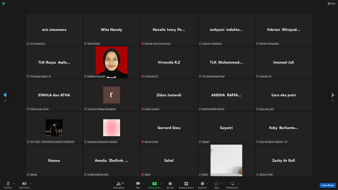The image size is (338, 190).
Task: Click muted mic icon beside 'Nazwa' label
Action: click(x=28, y=175)
